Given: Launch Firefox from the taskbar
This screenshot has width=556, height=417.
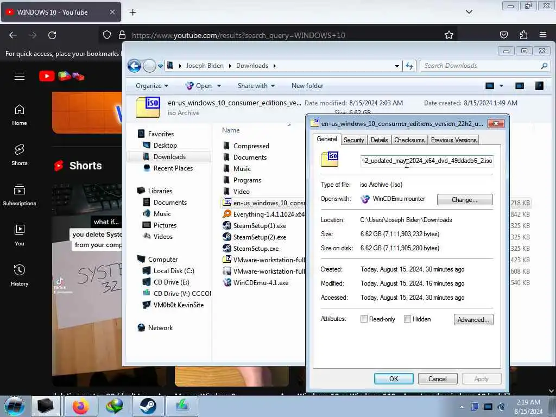Looking at the screenshot, I should [x=80, y=406].
